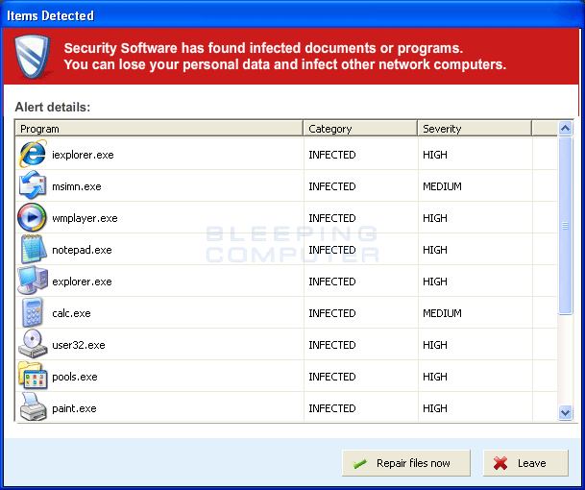Image resolution: width=585 pixels, height=490 pixels.
Task: Click HIGH severity in the pools.exe row
Action: 435,377
